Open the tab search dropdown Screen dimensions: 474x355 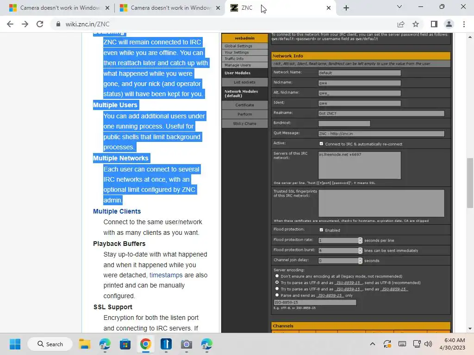(x=399, y=6)
